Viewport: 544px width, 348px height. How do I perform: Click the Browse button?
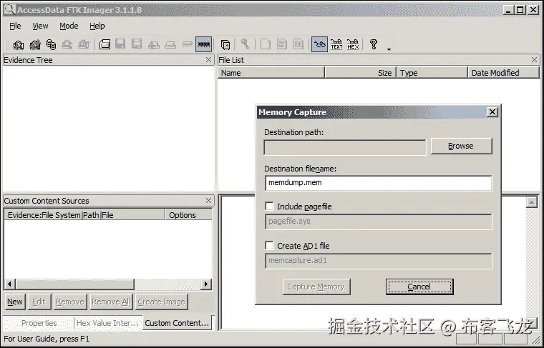coord(461,146)
